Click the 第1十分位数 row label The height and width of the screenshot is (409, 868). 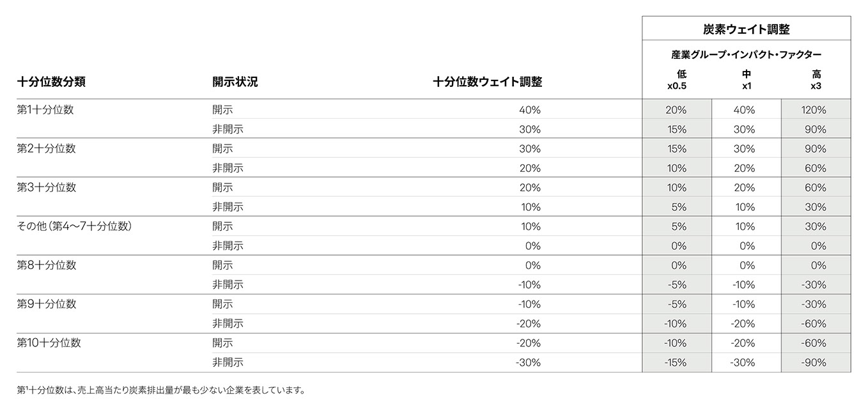(45, 109)
